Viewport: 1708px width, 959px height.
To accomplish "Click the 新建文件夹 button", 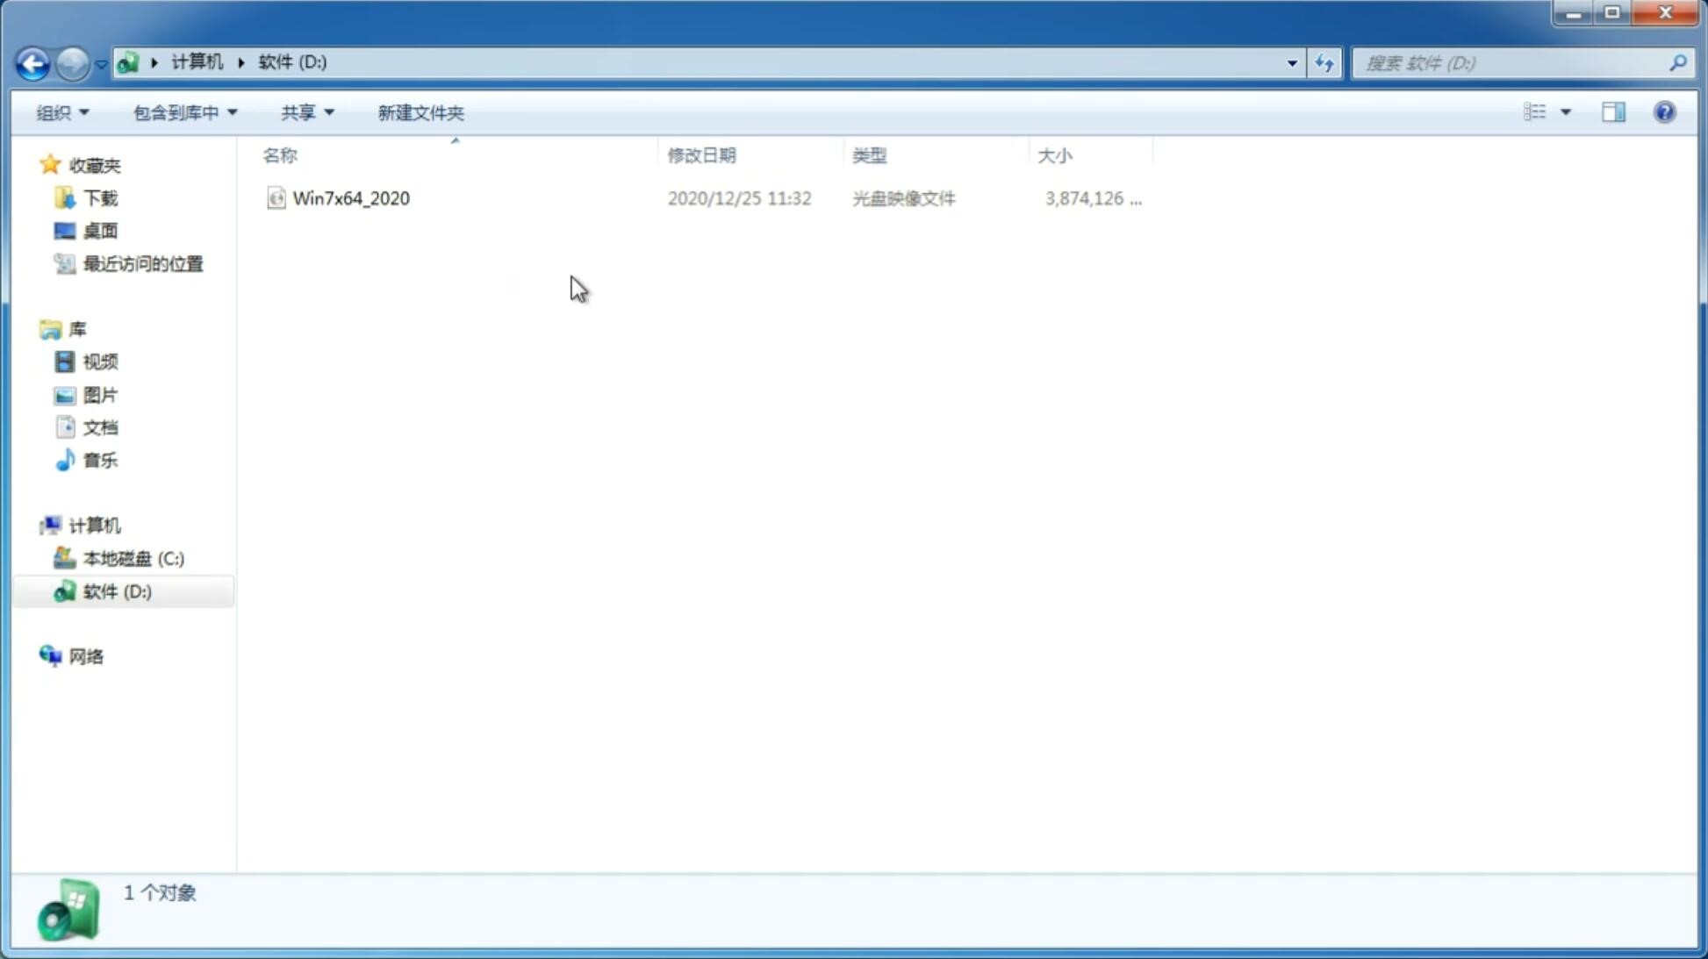I will (x=420, y=111).
